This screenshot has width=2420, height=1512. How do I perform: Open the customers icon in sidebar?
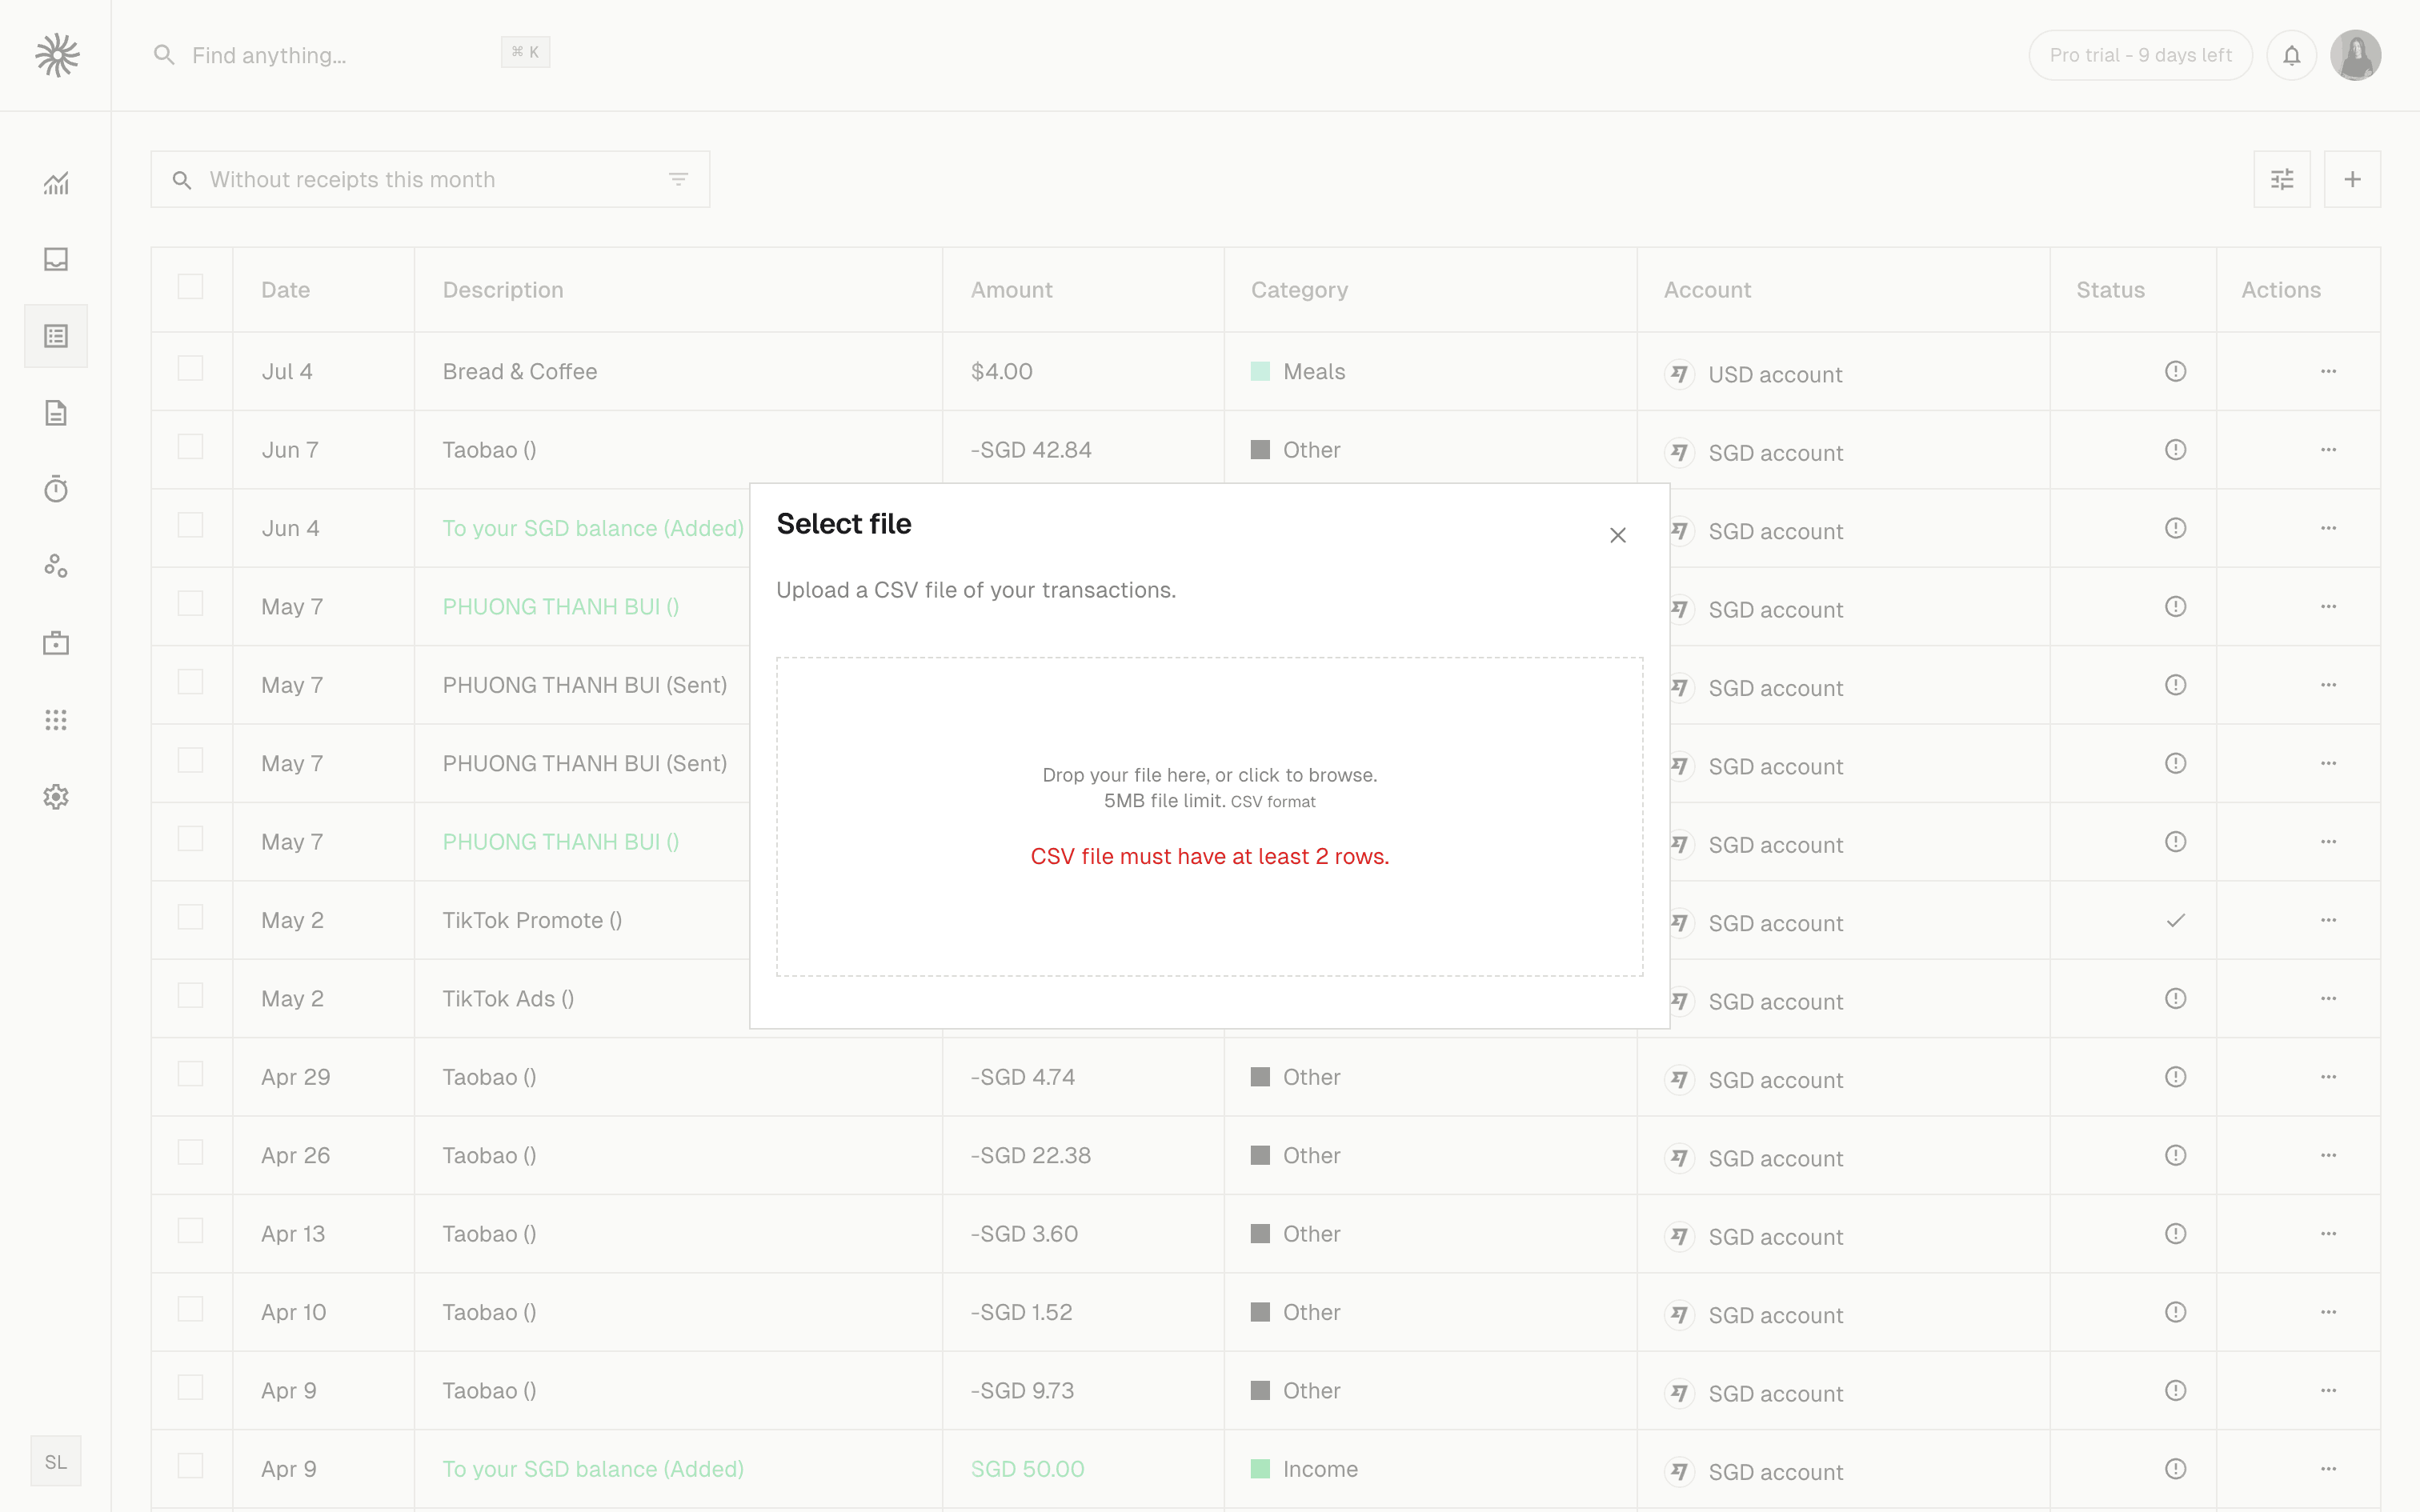(x=56, y=566)
